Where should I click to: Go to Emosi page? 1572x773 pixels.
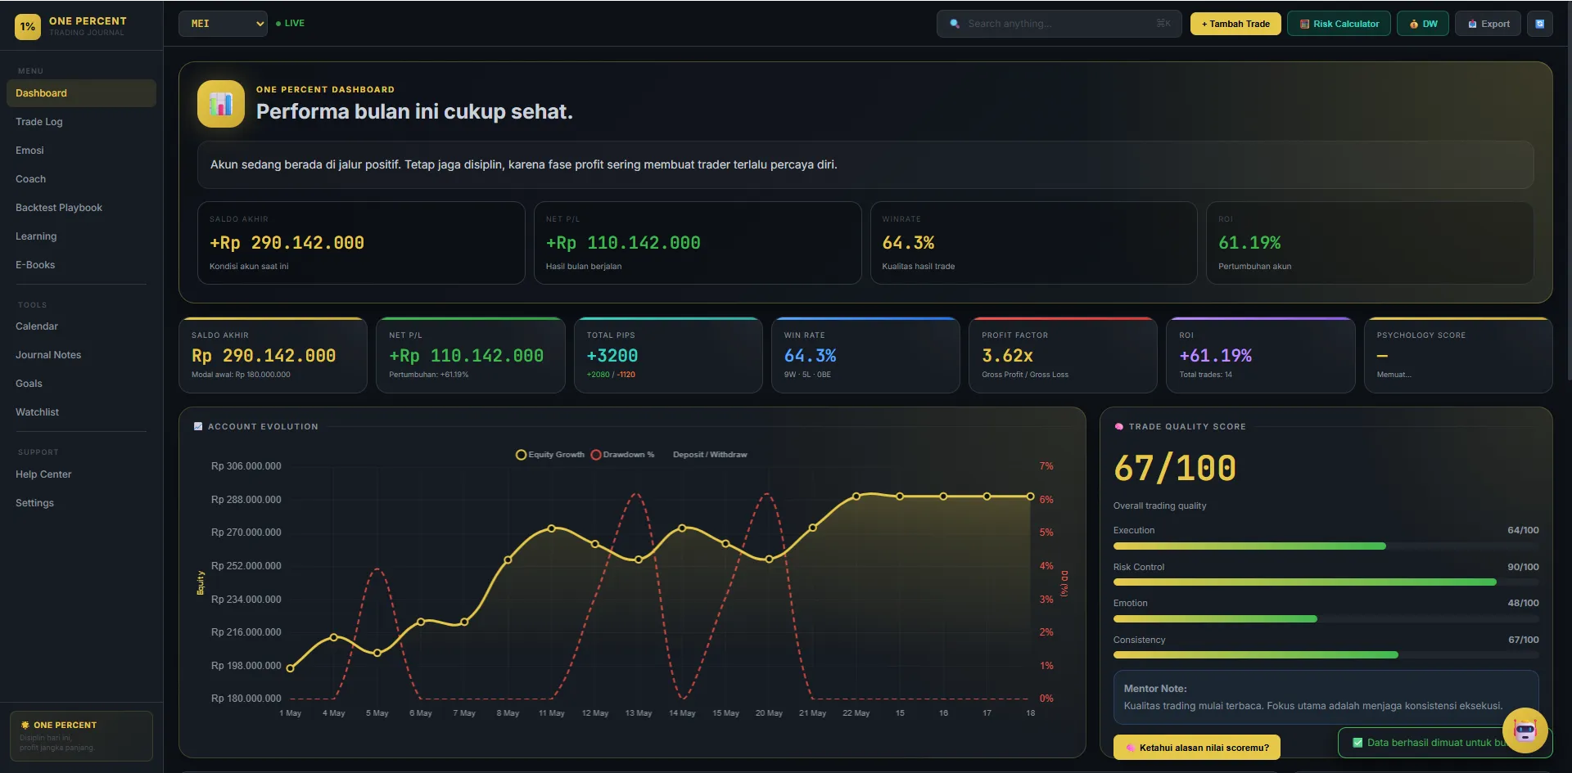click(x=81, y=151)
